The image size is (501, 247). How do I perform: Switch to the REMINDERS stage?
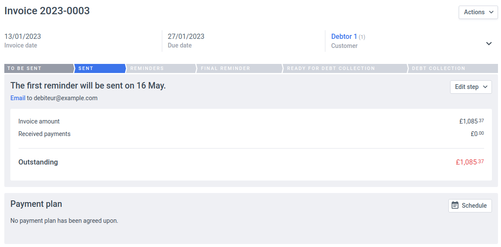pos(161,68)
